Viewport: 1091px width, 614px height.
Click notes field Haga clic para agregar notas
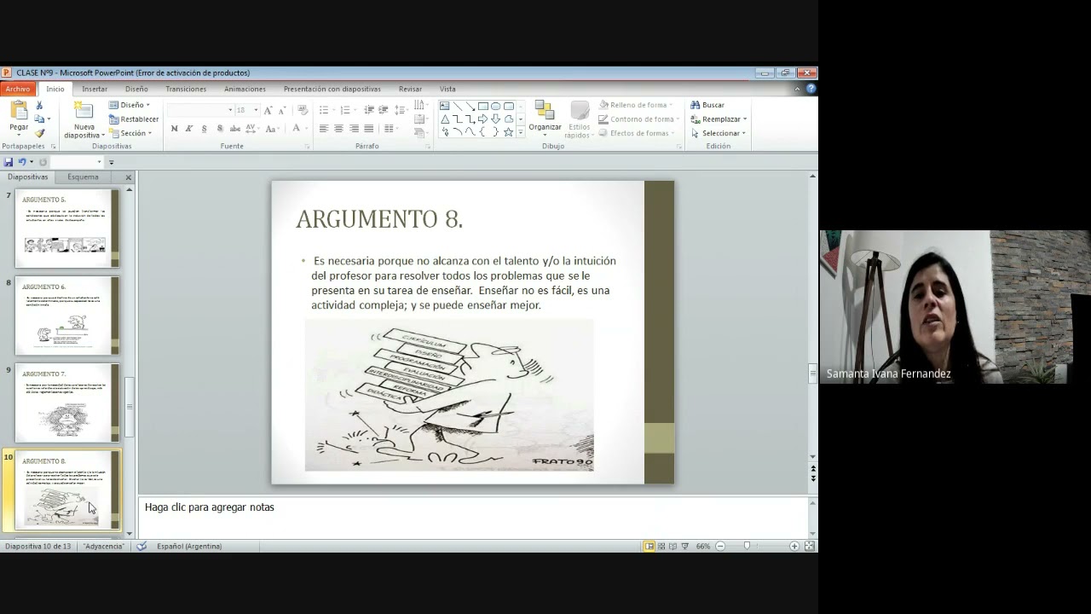472,516
